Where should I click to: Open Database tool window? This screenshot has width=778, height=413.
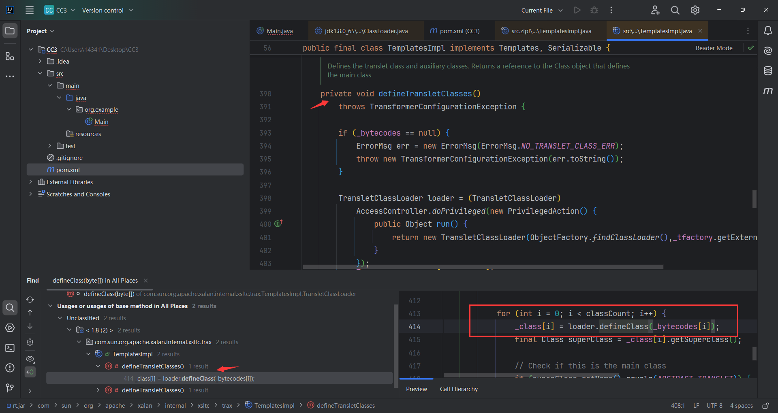pos(768,71)
